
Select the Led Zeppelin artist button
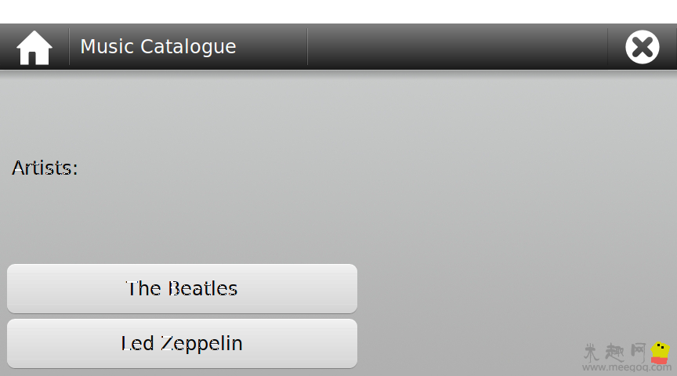coord(182,343)
